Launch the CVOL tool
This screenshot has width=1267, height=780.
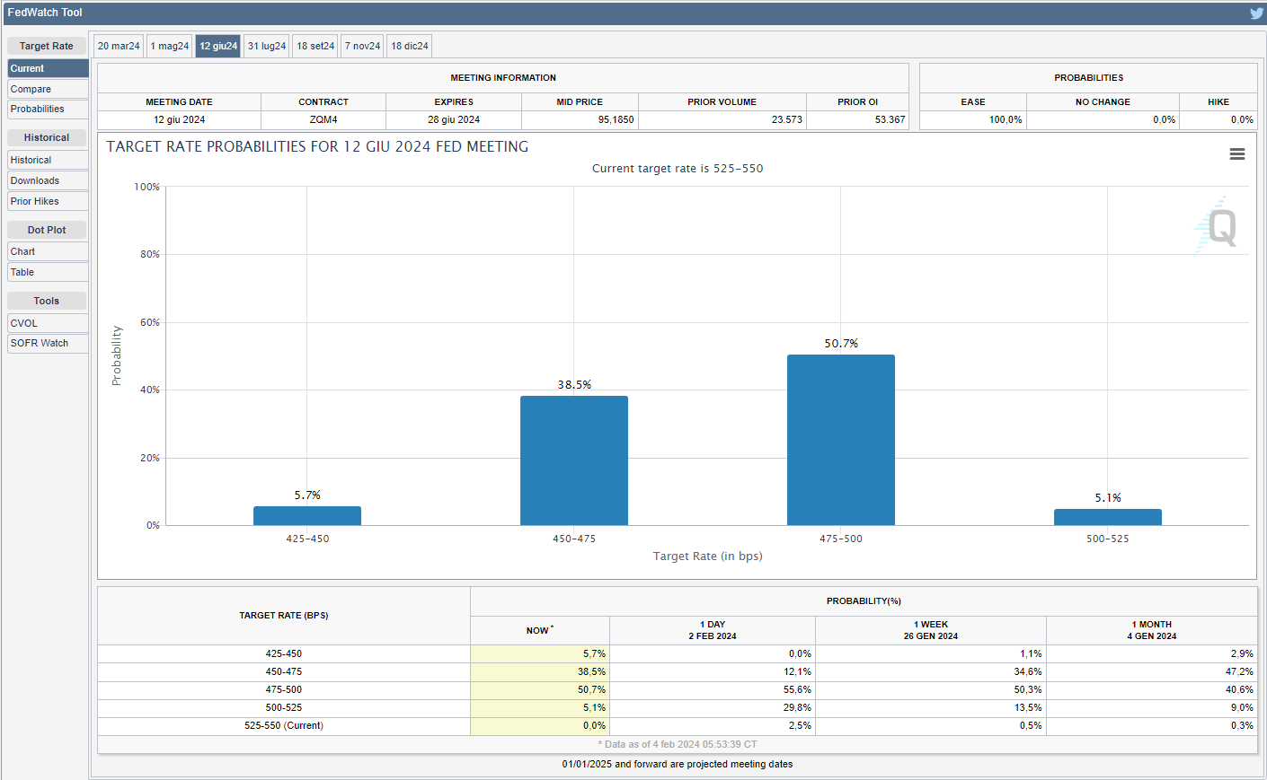click(48, 323)
